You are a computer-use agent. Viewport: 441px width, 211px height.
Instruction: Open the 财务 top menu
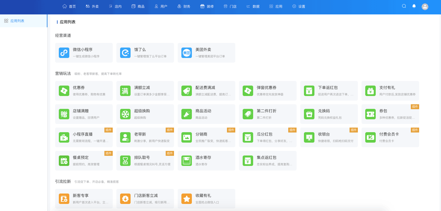click(184, 6)
